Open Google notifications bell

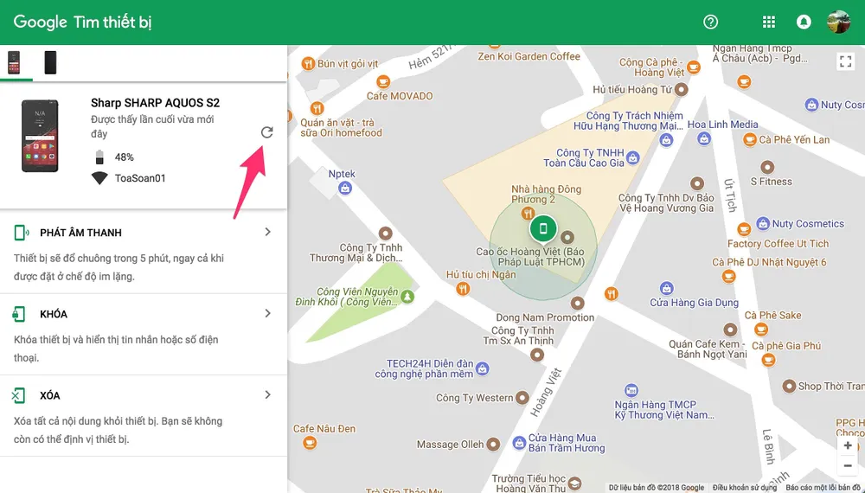coord(804,22)
